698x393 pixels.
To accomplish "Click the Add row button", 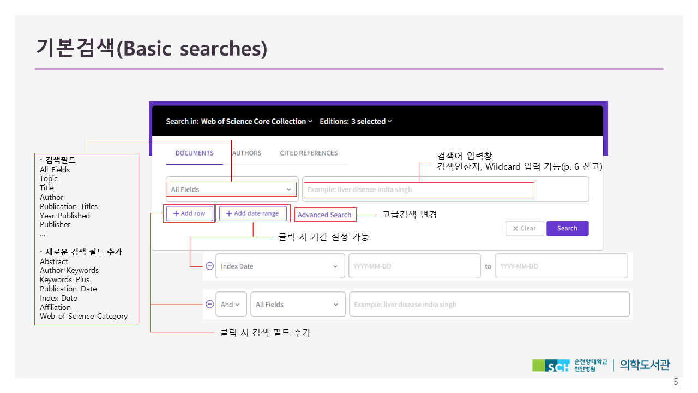I will (x=189, y=213).
